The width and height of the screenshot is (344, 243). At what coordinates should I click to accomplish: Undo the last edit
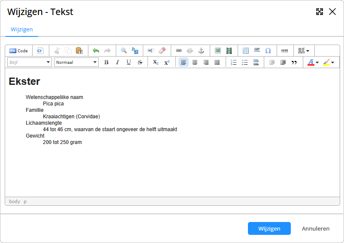(96, 51)
